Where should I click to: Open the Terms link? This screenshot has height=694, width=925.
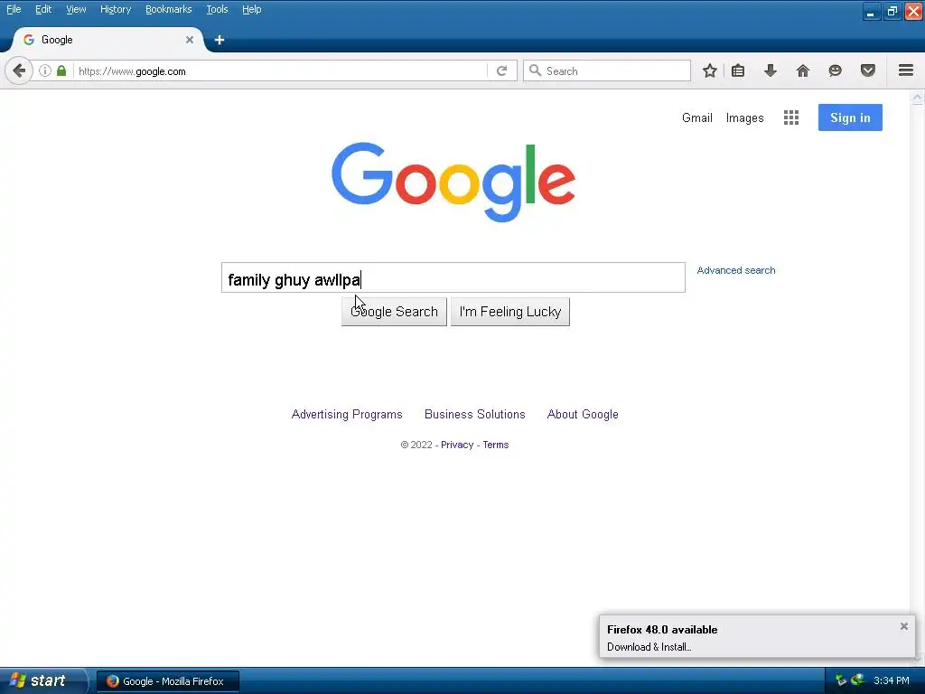pyautogui.click(x=496, y=445)
